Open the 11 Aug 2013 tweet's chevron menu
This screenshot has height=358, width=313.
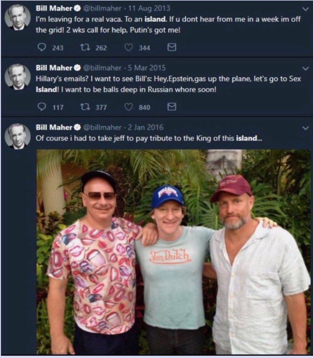pos(305,9)
